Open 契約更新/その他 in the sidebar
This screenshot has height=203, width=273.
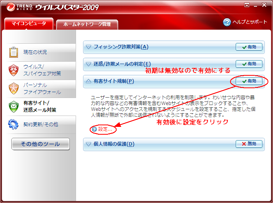click(41, 125)
